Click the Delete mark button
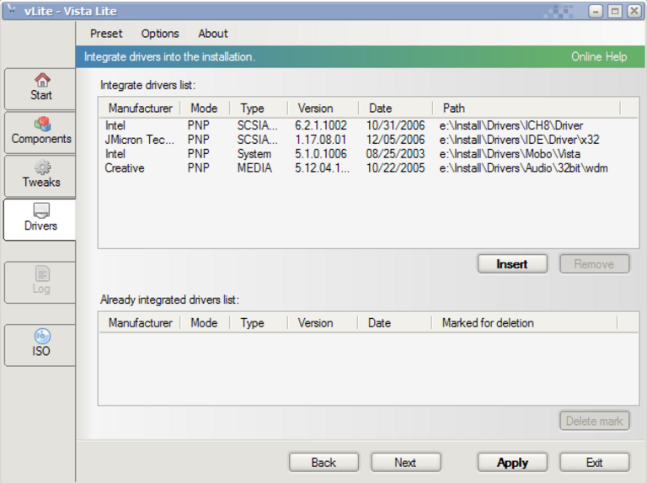Screen dimensions: 647x483 point(594,421)
